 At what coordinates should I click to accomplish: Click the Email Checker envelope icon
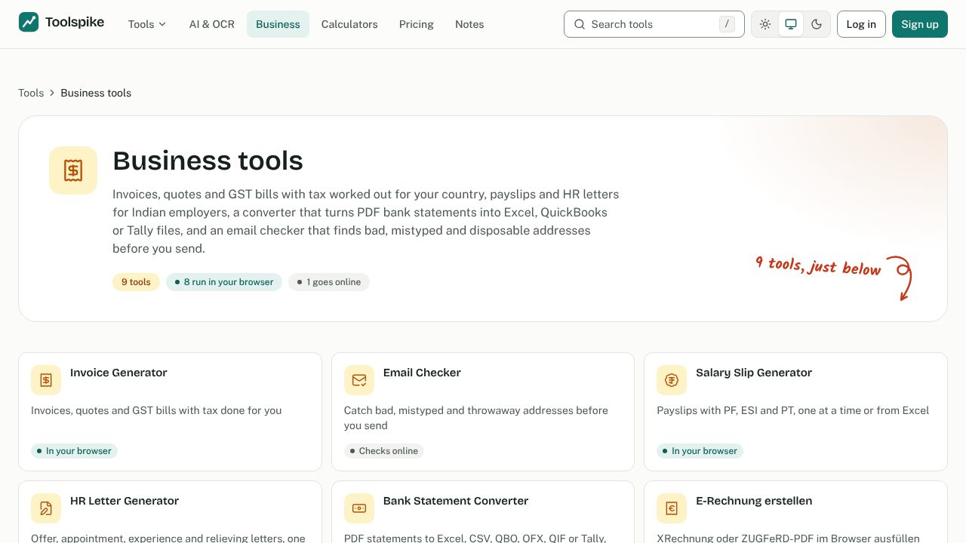pos(359,380)
